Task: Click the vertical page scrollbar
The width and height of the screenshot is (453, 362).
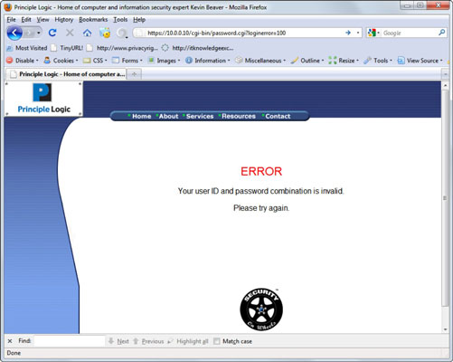Action: (x=445, y=198)
